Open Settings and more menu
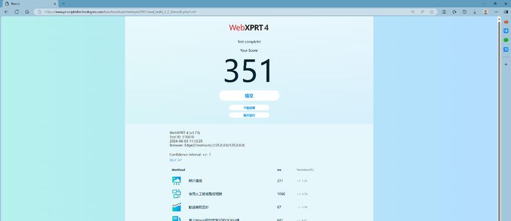The image size is (511, 221). tap(496, 12)
